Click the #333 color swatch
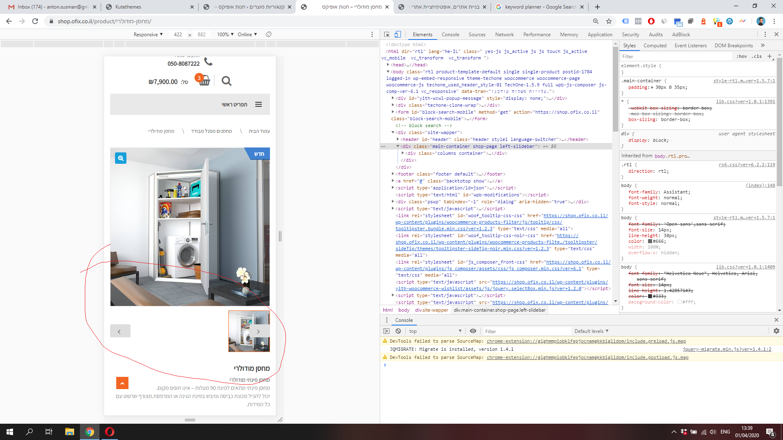783x440 pixels. click(650, 296)
